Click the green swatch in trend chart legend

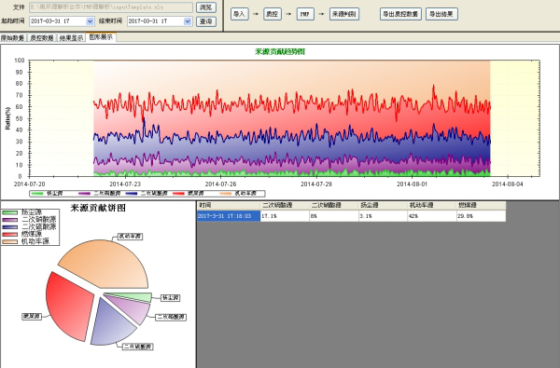[x=37, y=194]
